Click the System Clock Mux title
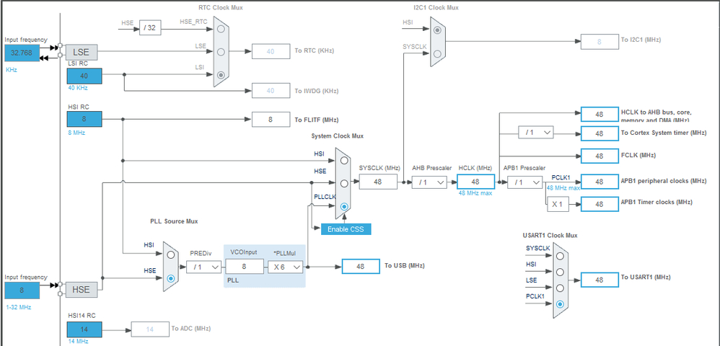The height and width of the screenshot is (346, 720). pyautogui.click(x=338, y=136)
